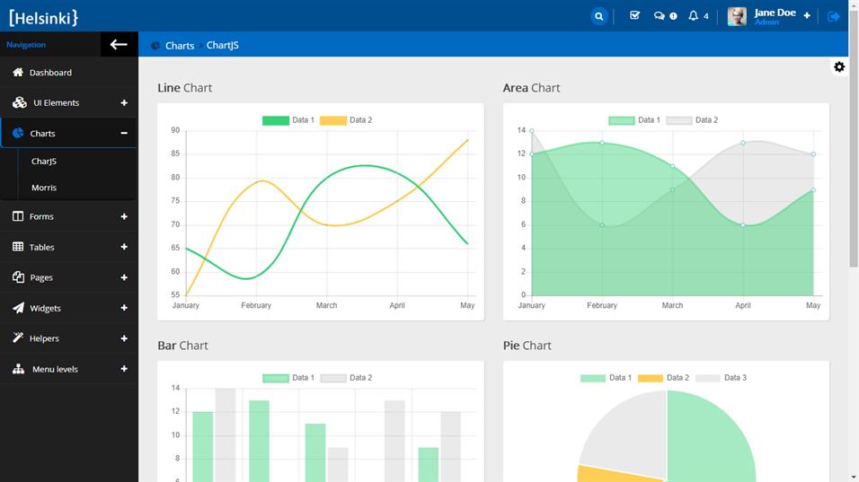Viewport: 859px width, 482px height.
Task: Open the Tables menu label
Action: coord(41,248)
